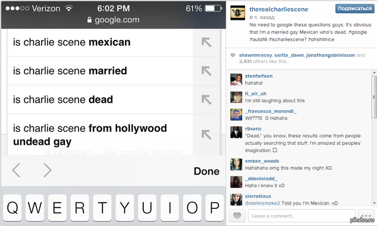Click the #autofill hashtag
Image resolution: width=377 pixels, height=226 pixels.
[x=258, y=39]
